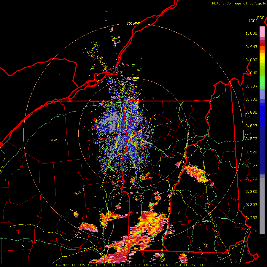This screenshot has width=267, height=267.
Task: Click the 0.787 scale value
Action: [251, 86]
